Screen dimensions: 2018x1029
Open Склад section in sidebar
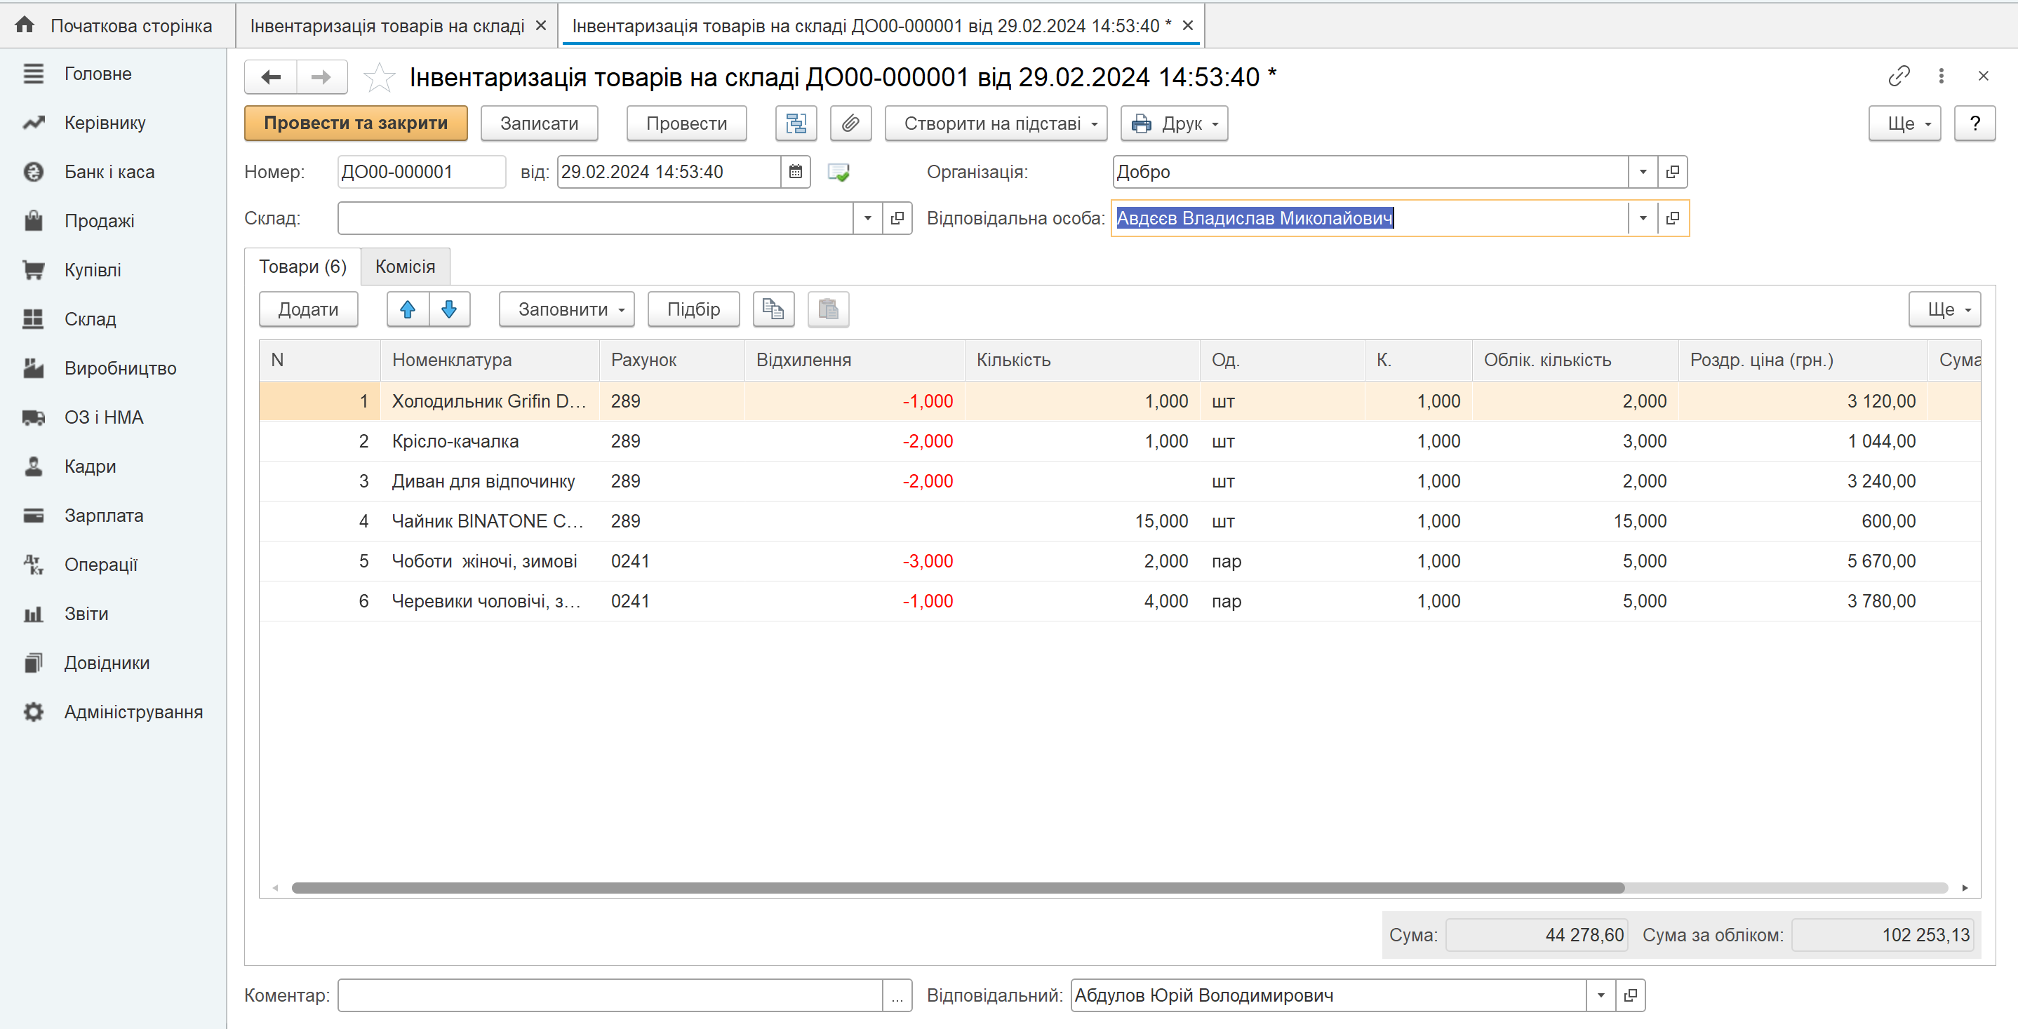point(90,320)
